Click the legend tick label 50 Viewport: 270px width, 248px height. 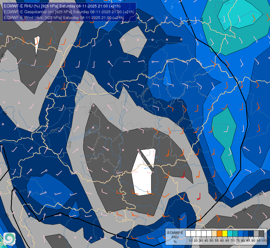[212, 241]
